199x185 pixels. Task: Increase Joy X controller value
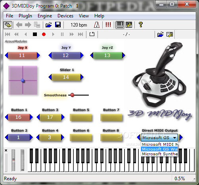[x=38, y=55]
